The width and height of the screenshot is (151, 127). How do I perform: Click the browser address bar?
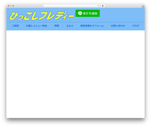pos(72,6)
